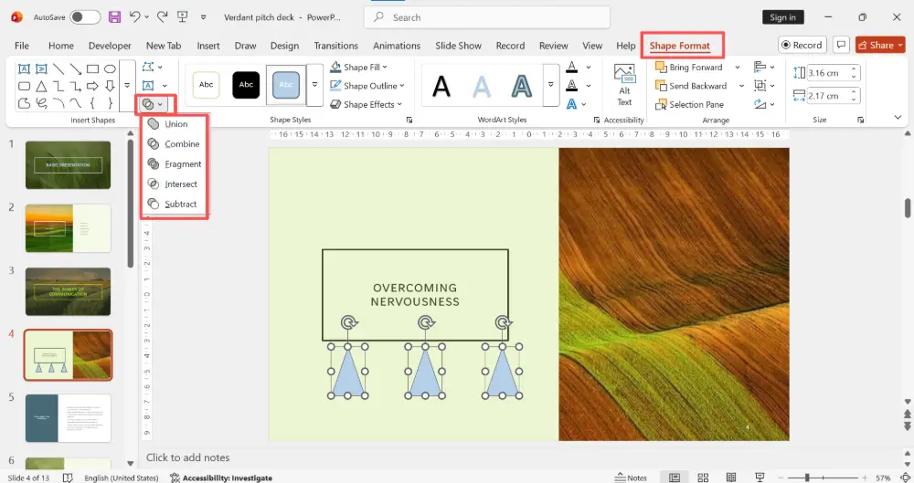Undo the last action
Image resolution: width=914 pixels, height=483 pixels.
coord(135,17)
